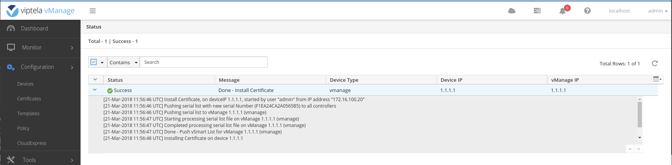
Task: Go to Templates in Configuration
Action: (28, 113)
